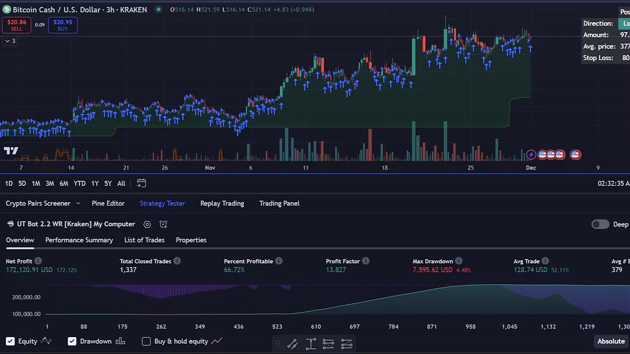This screenshot has height=354, width=630.
Task: Click the Net Profit value 172,120.91 USD
Action: (x=29, y=270)
